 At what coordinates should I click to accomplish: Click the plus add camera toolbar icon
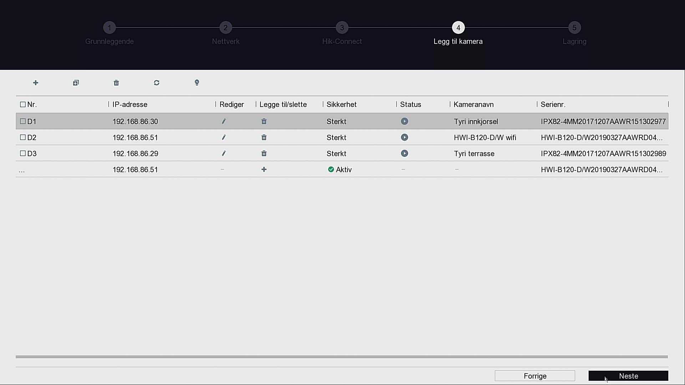[36, 83]
